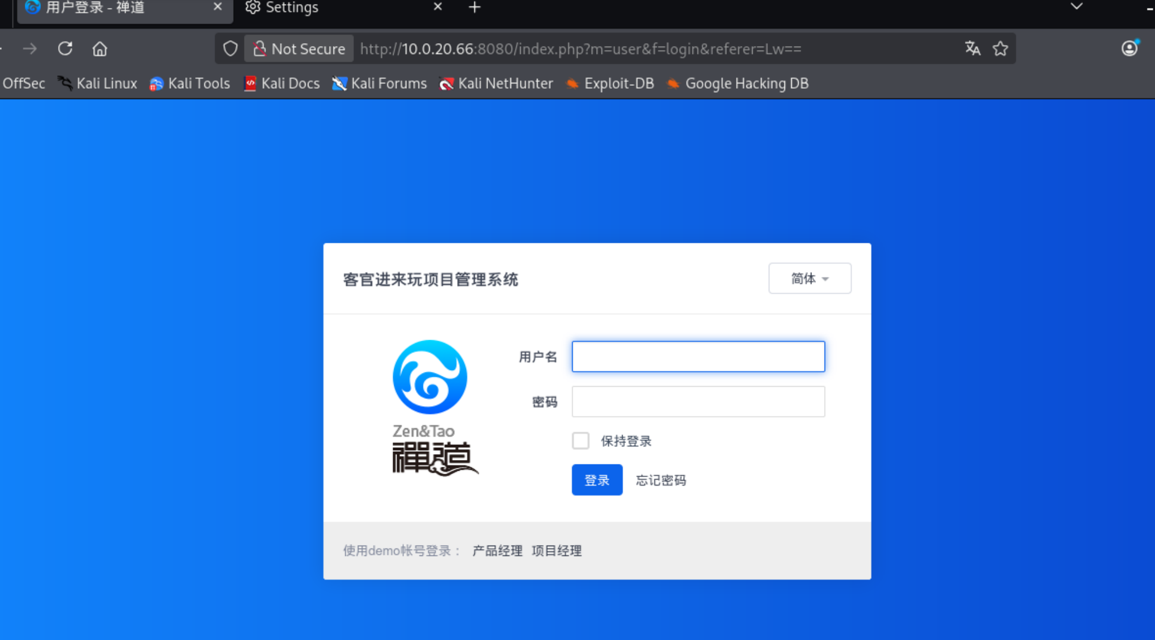Image resolution: width=1155 pixels, height=640 pixels.
Task: Click the 忘记密码 link
Action: coord(661,481)
